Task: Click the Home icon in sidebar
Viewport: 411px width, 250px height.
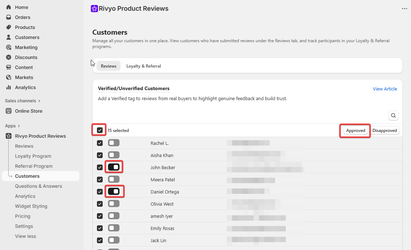Action: (9, 8)
